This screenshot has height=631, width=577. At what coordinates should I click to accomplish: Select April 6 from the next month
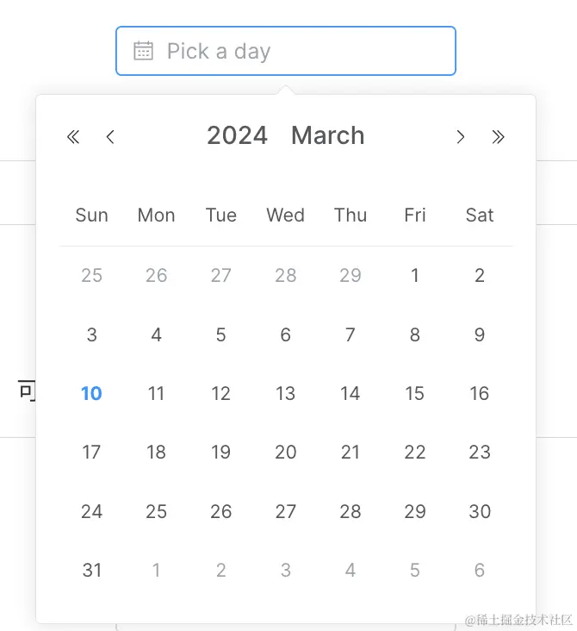[x=480, y=570]
